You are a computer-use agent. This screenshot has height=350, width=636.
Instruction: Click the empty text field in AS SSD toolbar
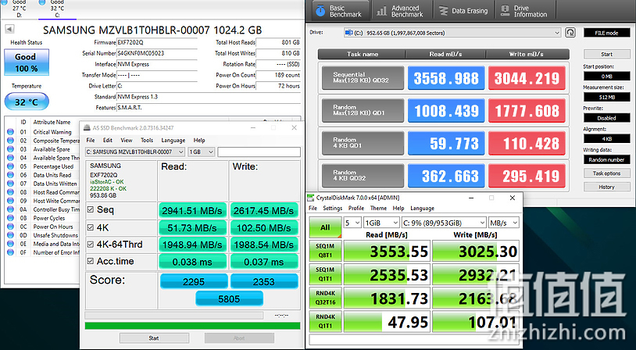tap(259, 152)
